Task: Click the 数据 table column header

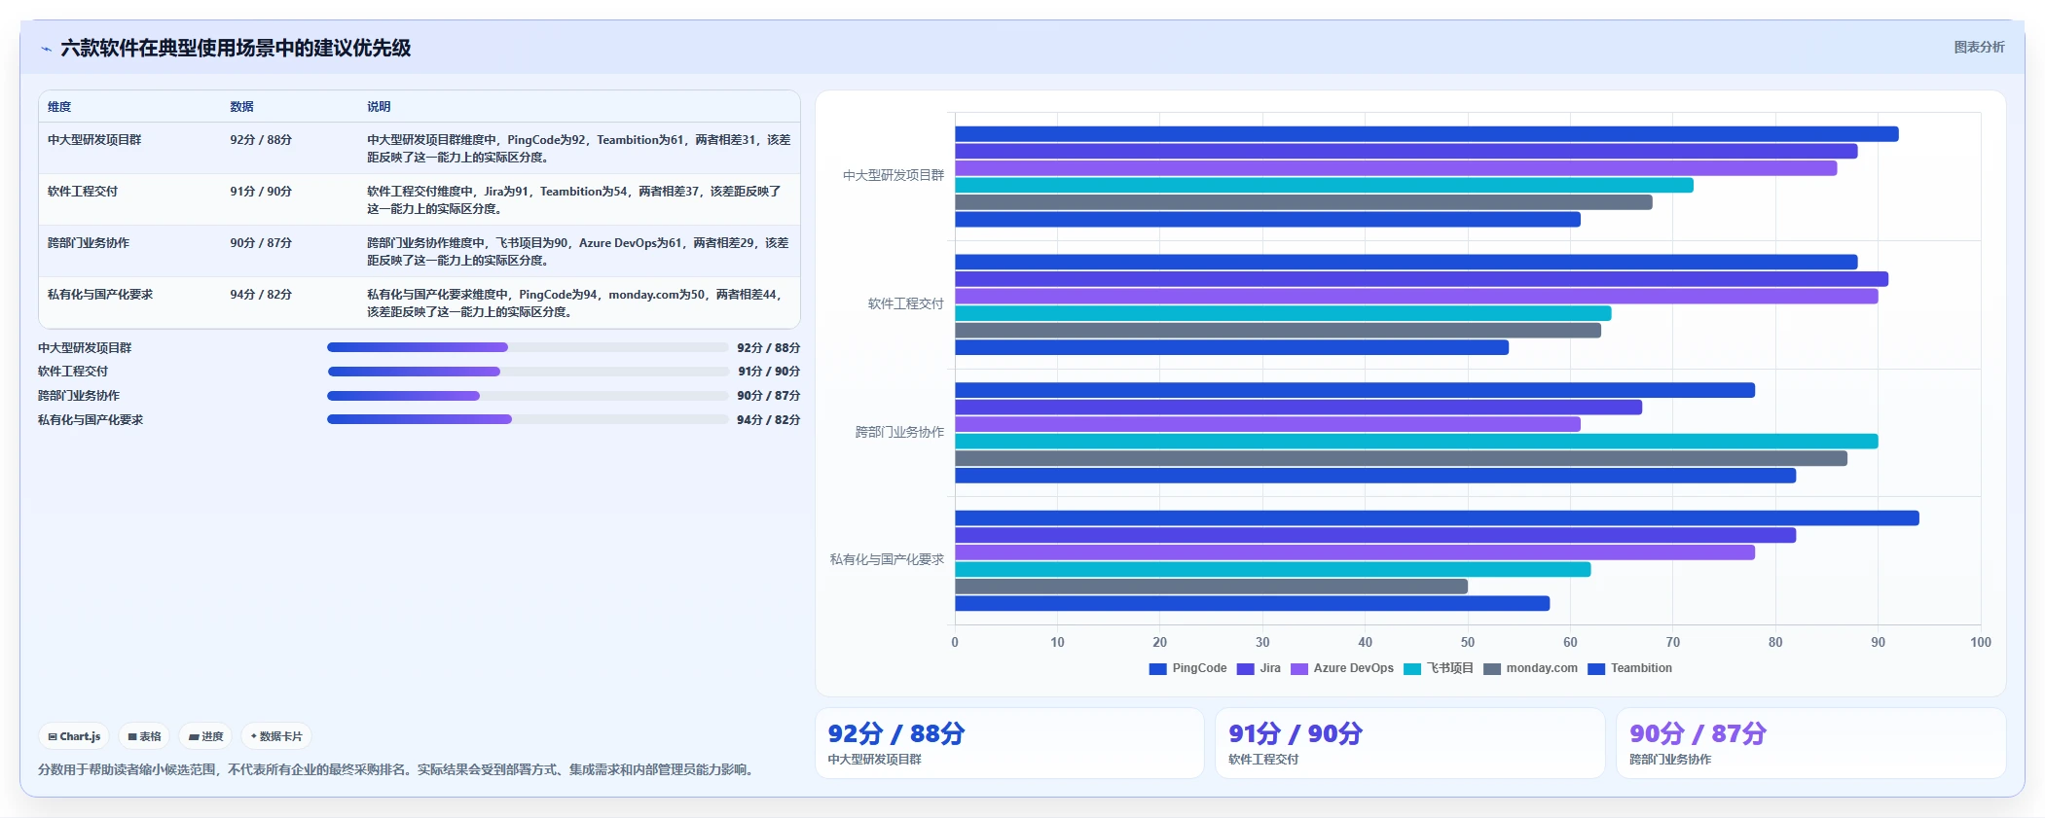Action: coord(241,107)
